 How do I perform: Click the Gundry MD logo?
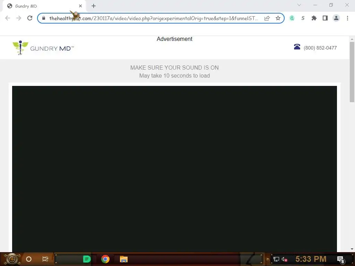coord(43,48)
